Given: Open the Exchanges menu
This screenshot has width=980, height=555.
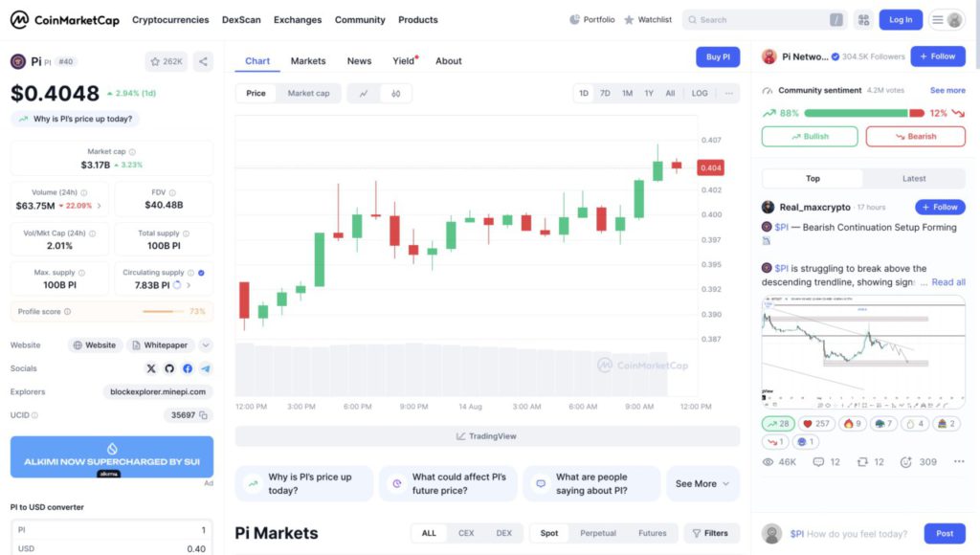Looking at the screenshot, I should coord(298,20).
